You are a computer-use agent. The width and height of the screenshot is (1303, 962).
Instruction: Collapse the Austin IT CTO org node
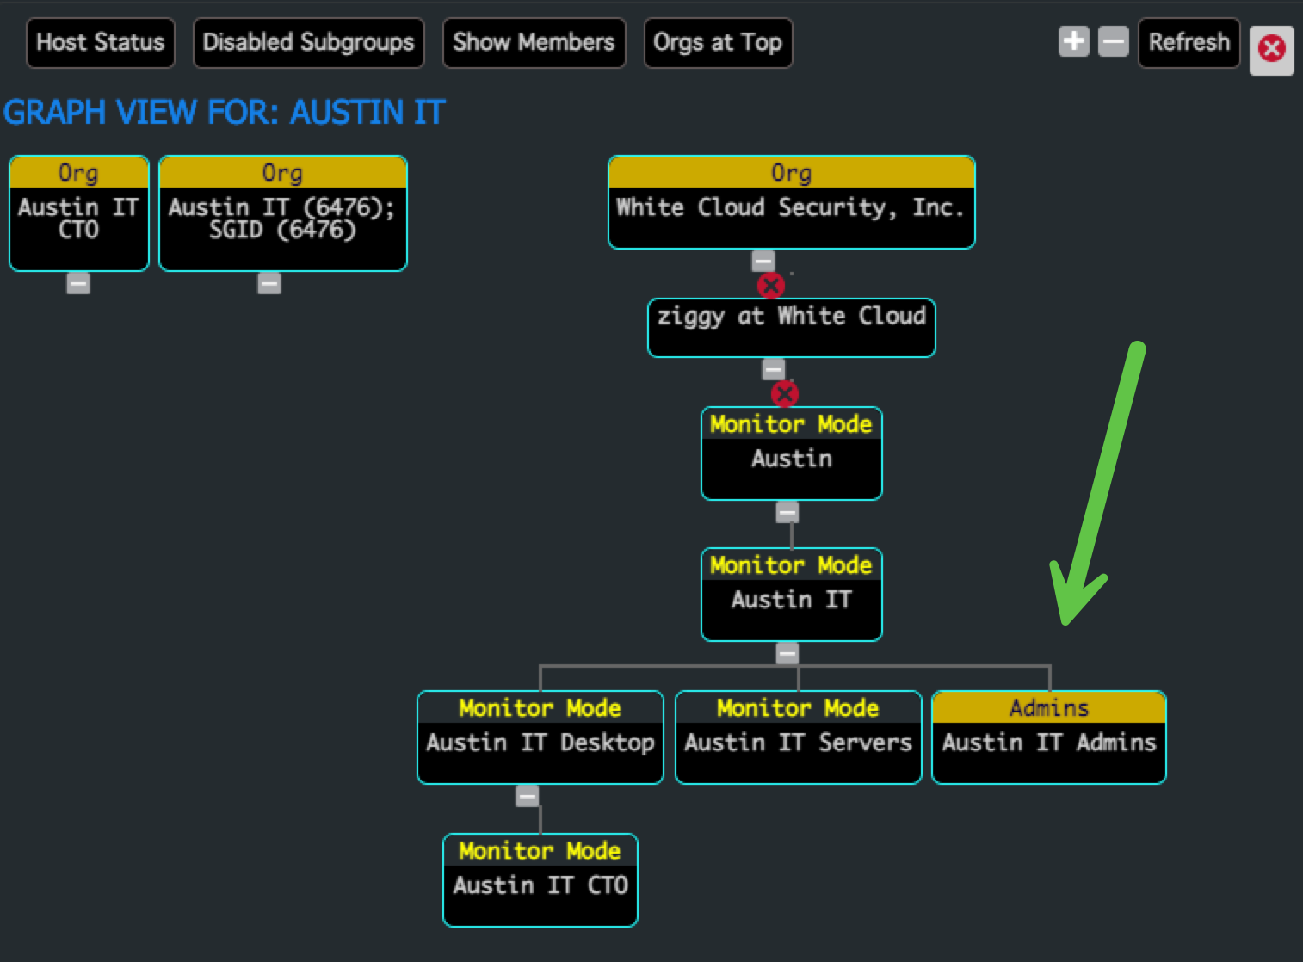[x=78, y=283]
